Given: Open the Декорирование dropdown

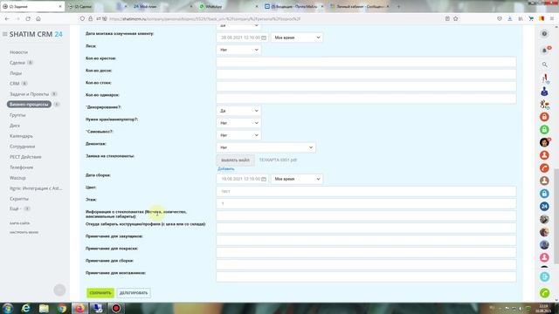Looking at the screenshot, I should click(238, 111).
